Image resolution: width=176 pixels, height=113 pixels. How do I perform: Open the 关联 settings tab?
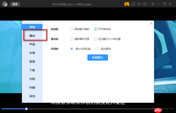click(32, 79)
